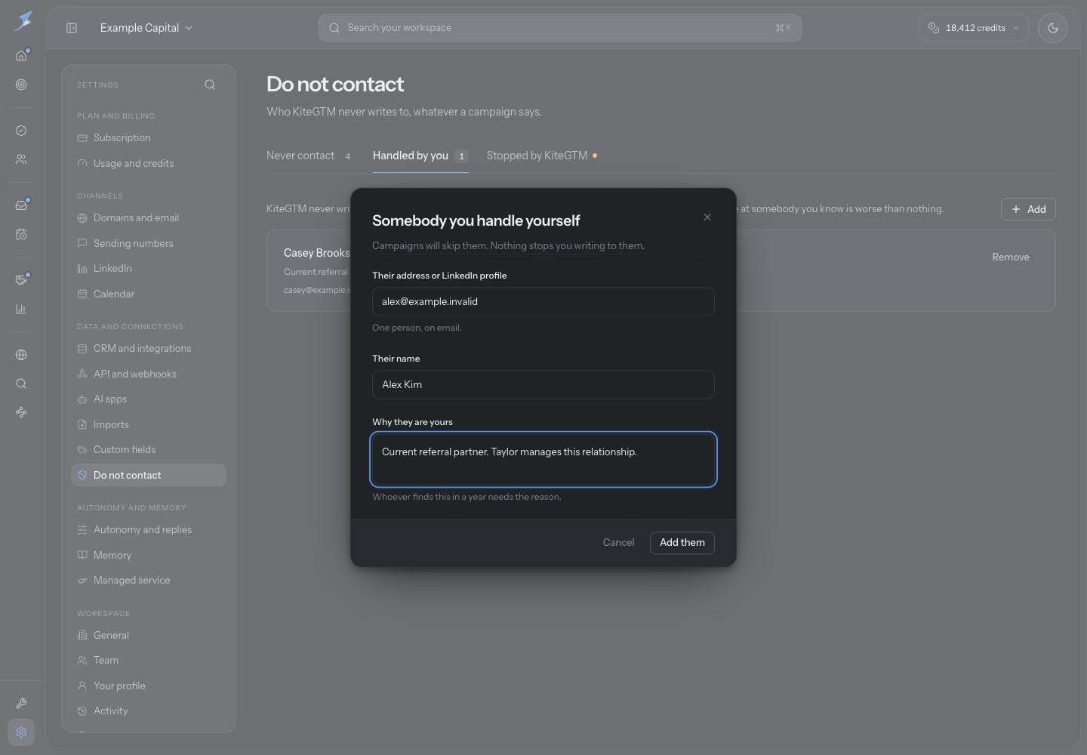The image size is (1087, 755).
Task: Go to Domains and email
Action: click(x=149, y=218)
